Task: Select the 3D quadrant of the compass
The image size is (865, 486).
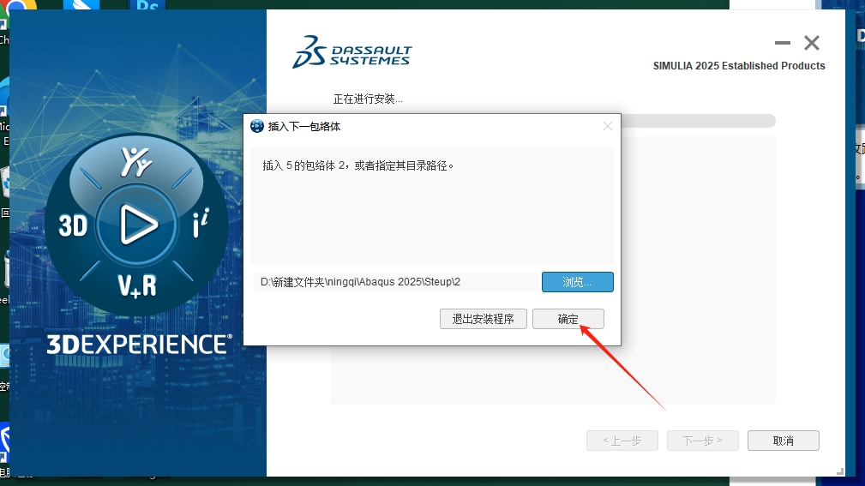Action: [74, 225]
